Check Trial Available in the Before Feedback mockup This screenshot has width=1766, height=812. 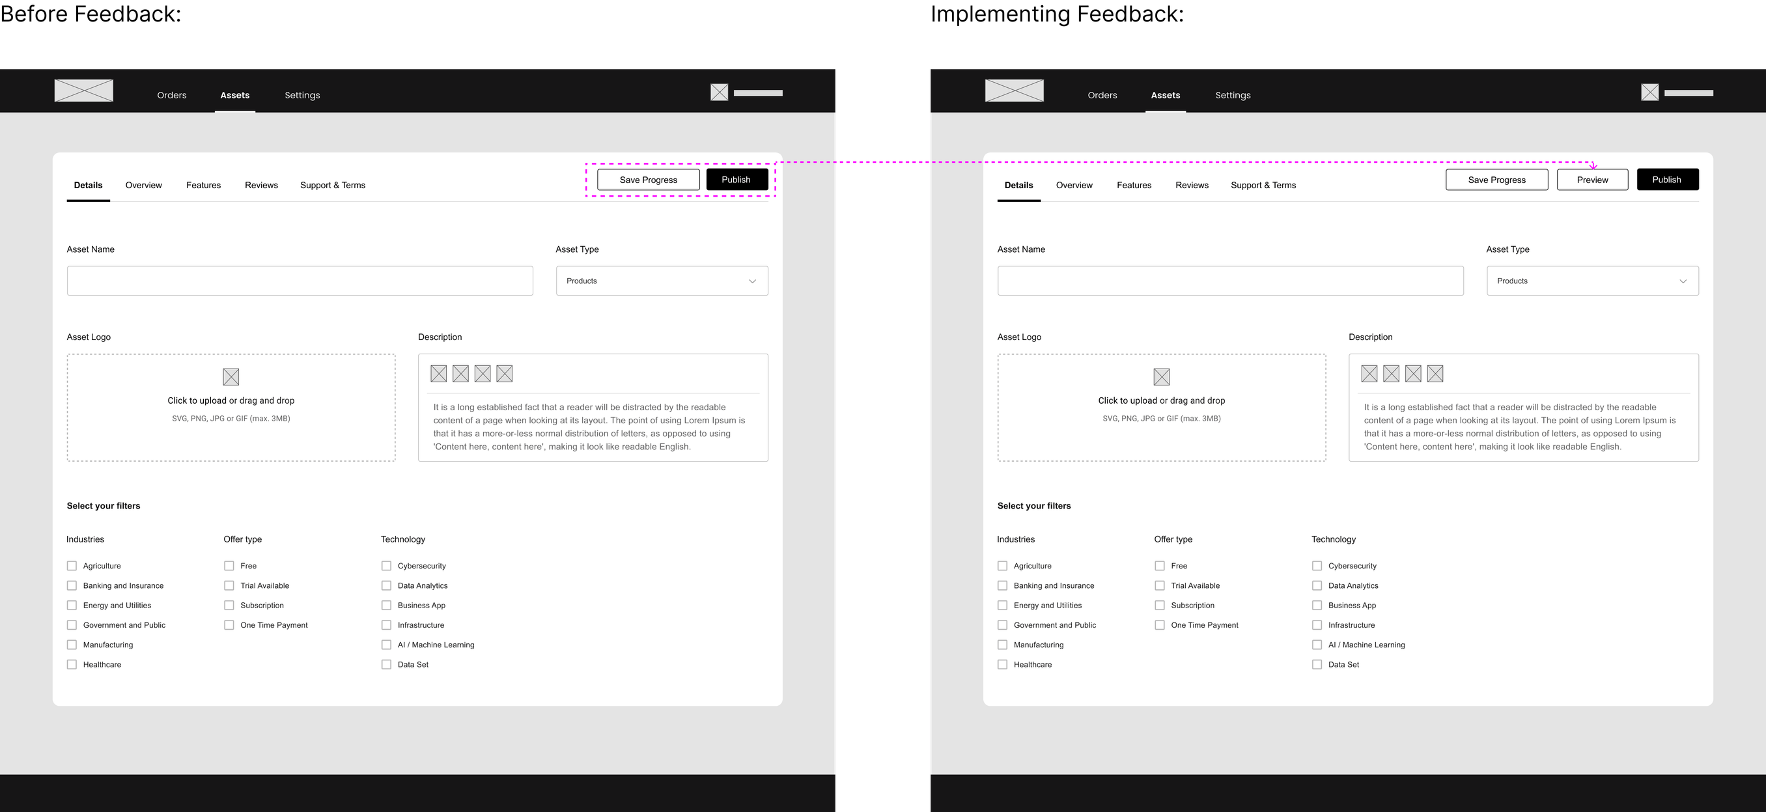tap(229, 585)
